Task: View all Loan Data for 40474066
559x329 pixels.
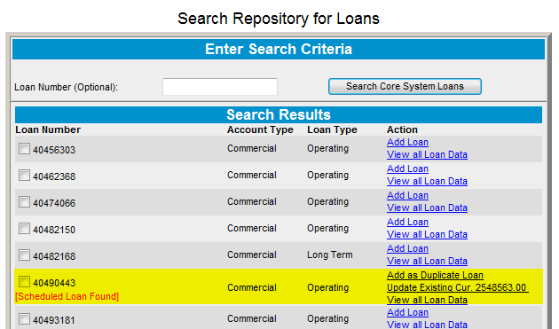Action: 427,208
